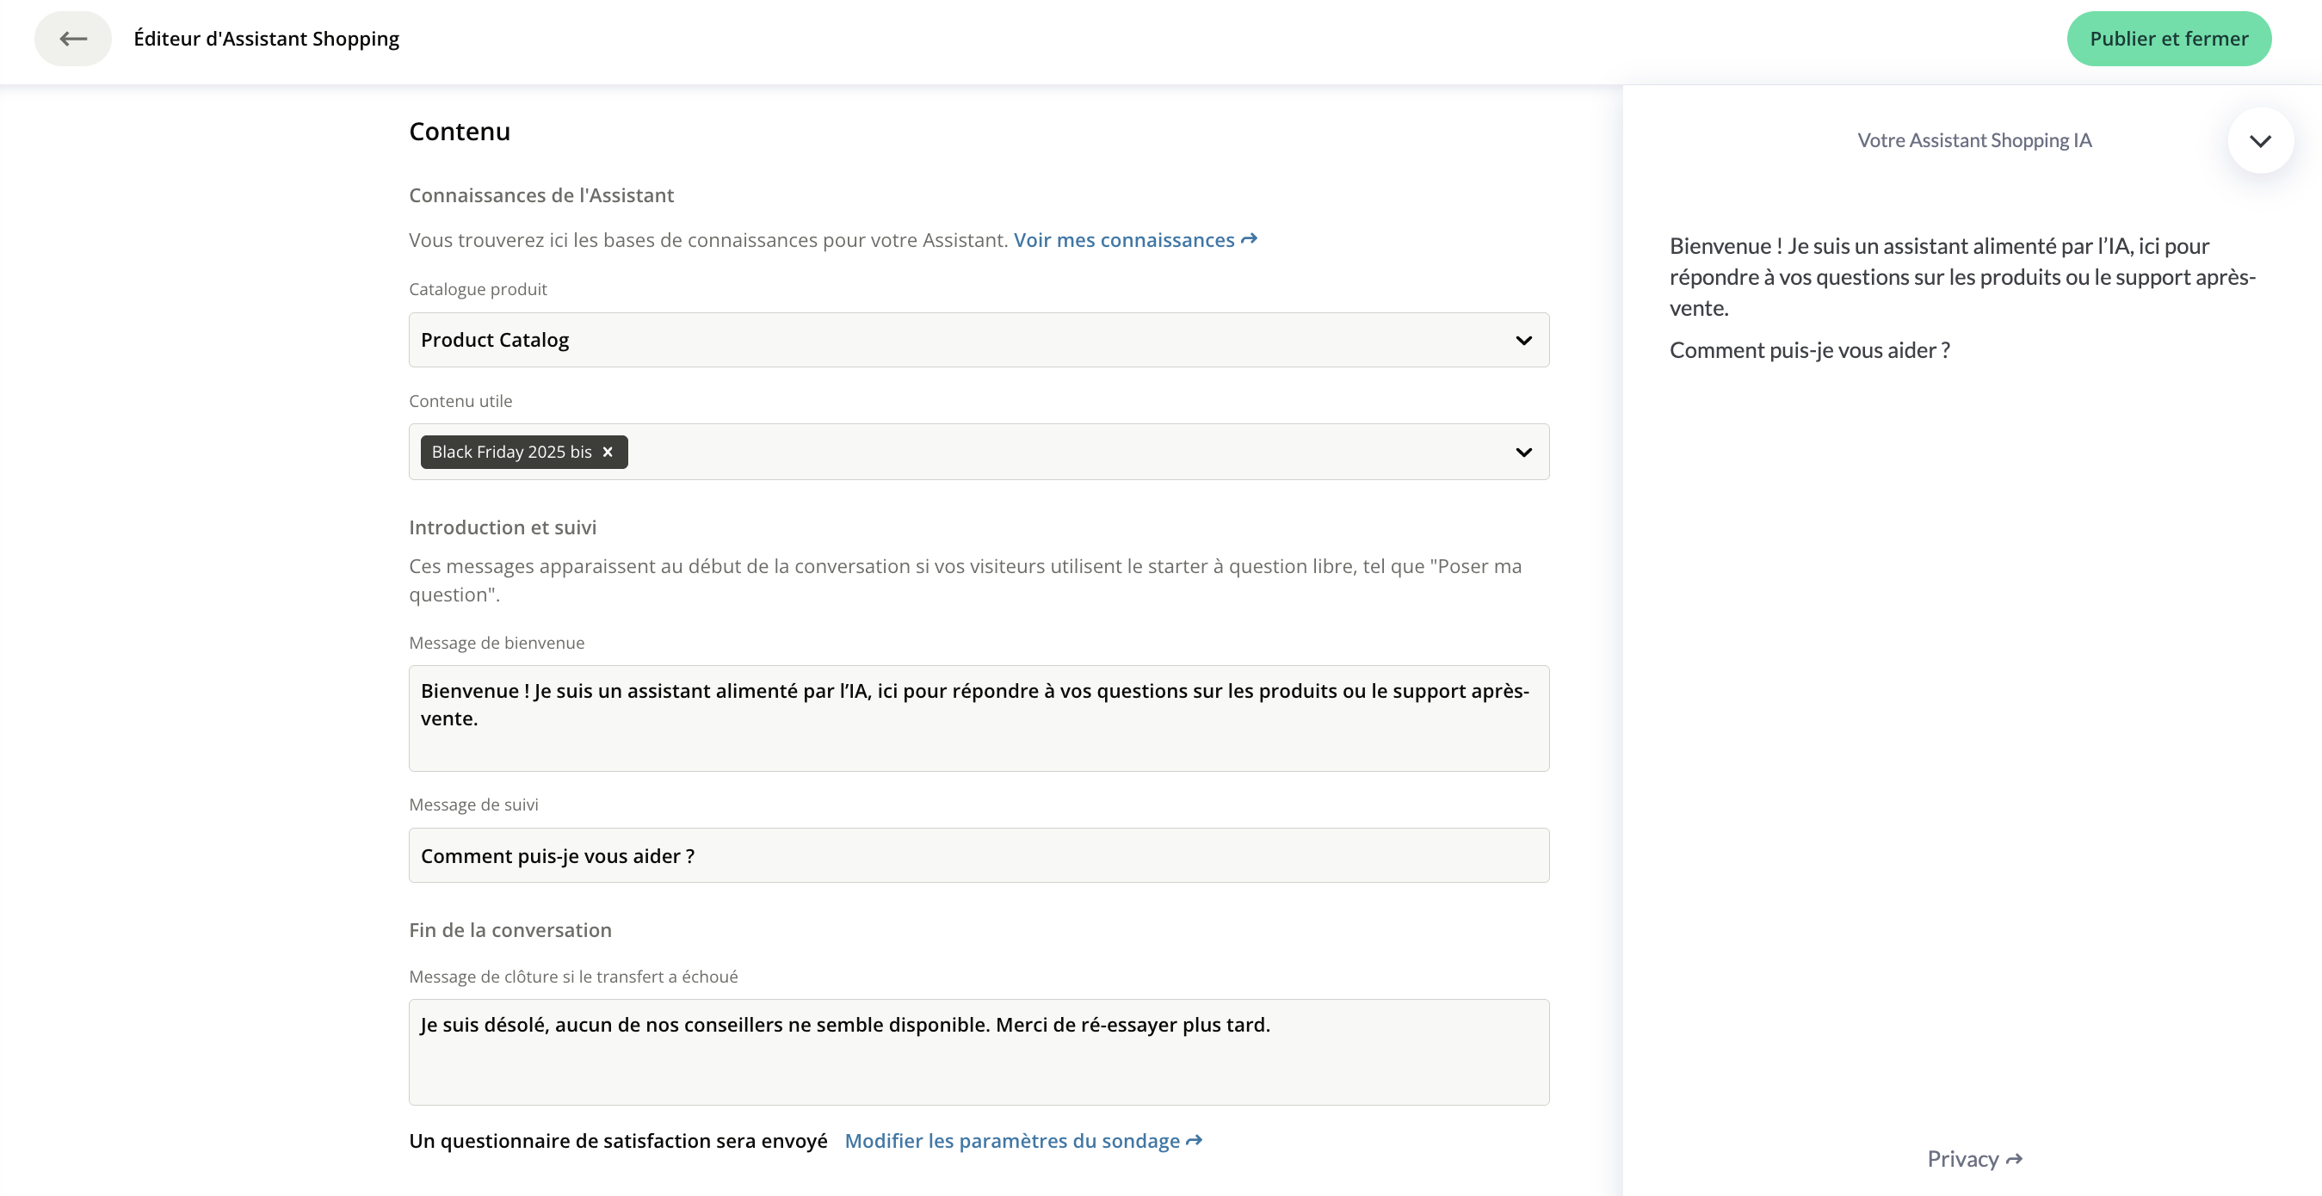Click the arrow icon next to Privacy
Viewport: 2322px width, 1196px height.
pos(2015,1159)
